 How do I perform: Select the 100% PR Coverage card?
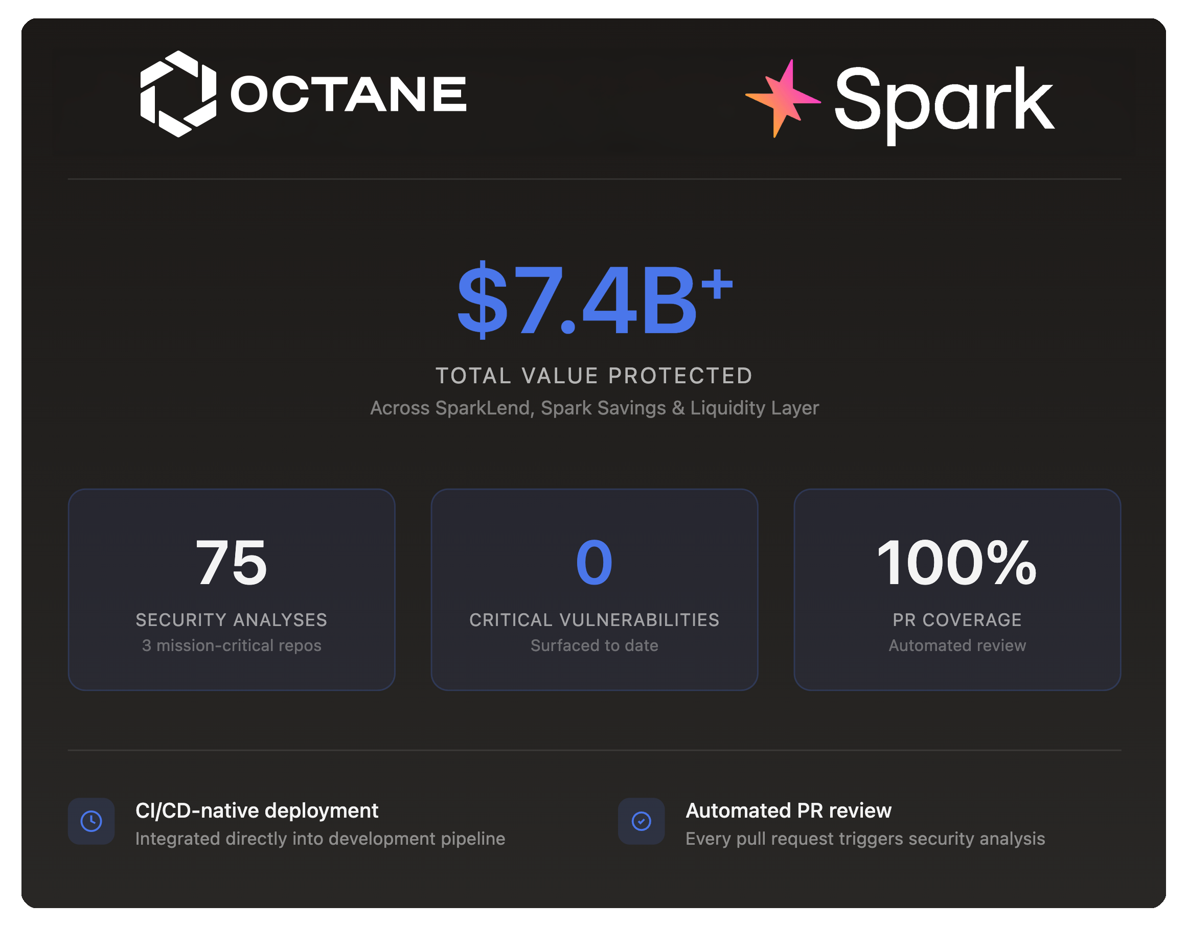957,590
